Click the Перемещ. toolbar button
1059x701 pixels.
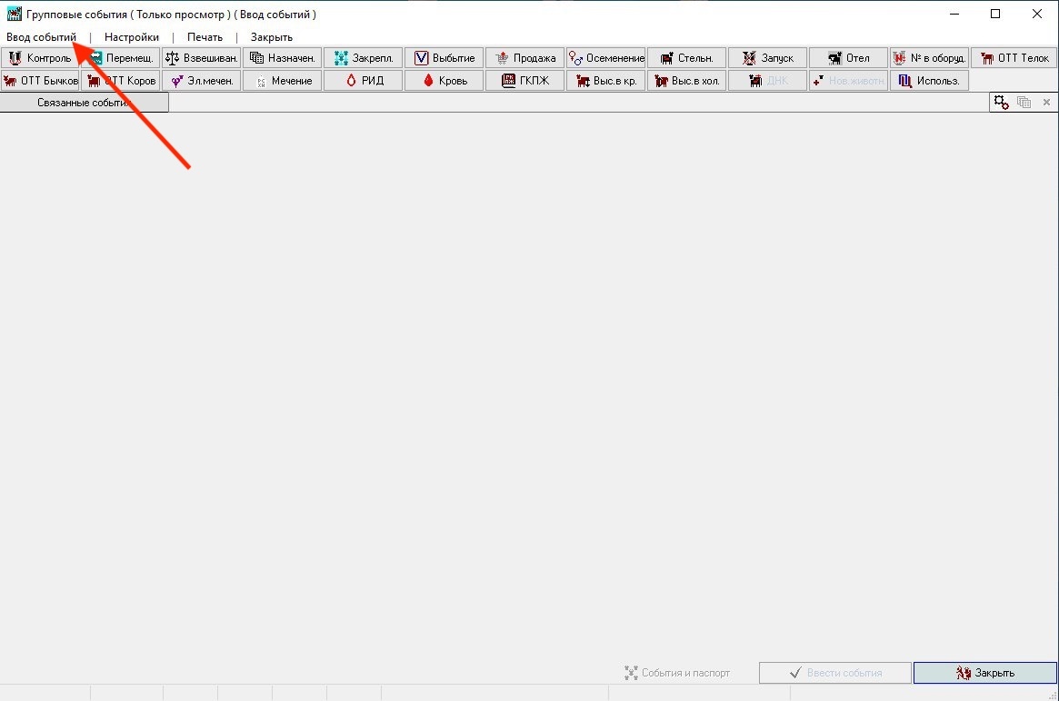point(121,58)
